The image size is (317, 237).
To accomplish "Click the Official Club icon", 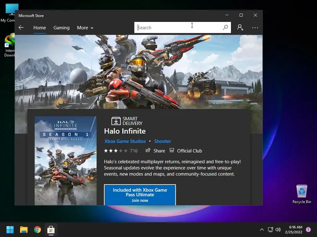I will pyautogui.click(x=172, y=150).
